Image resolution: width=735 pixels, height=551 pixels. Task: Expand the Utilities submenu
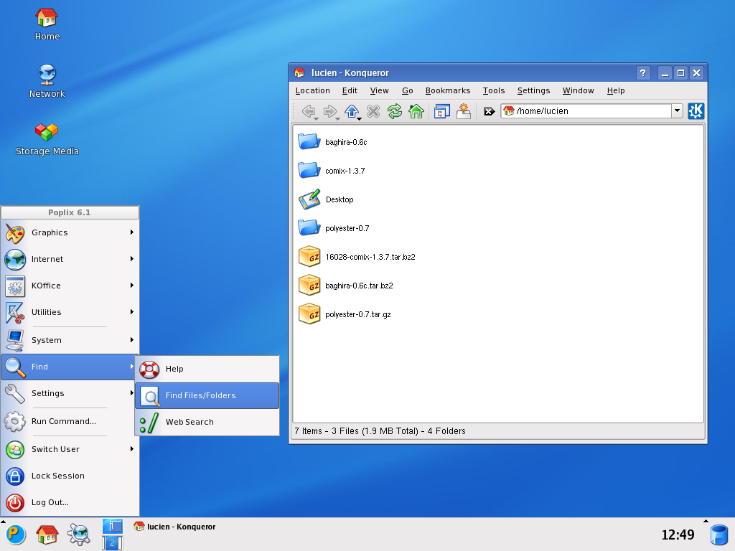click(x=70, y=312)
